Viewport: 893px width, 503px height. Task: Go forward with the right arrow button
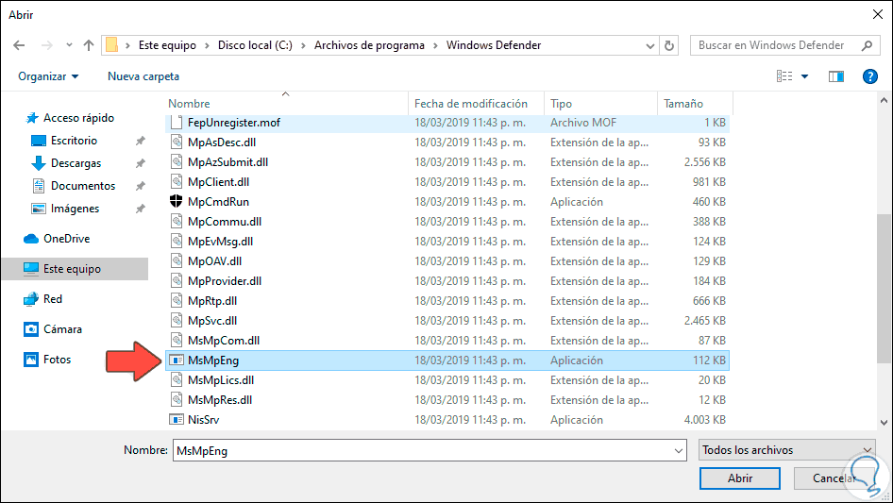click(x=46, y=45)
